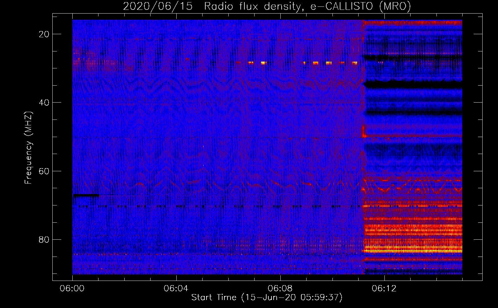This screenshot has width=498, height=308.
Task: Click the '06:04' time tick label
Action: [176, 289]
